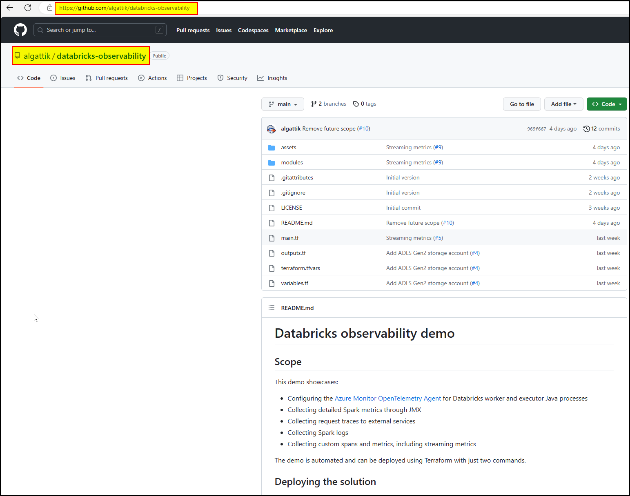Click the file icon next to terraform.tfvars

pos(272,268)
